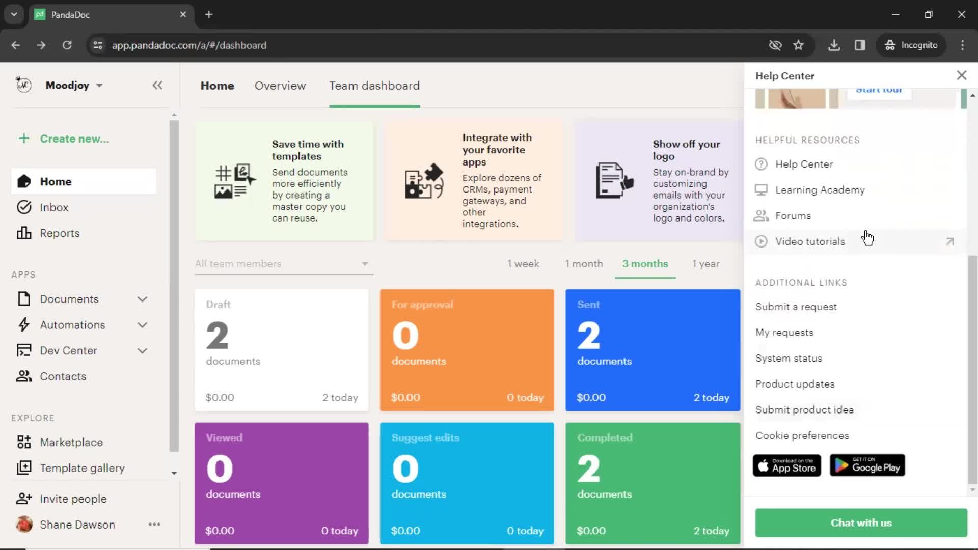Screen dimensions: 978x550
Task: Click Chat with us button
Action: click(861, 522)
